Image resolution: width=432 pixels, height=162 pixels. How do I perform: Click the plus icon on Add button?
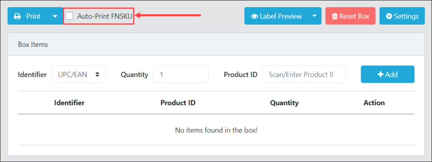381,74
